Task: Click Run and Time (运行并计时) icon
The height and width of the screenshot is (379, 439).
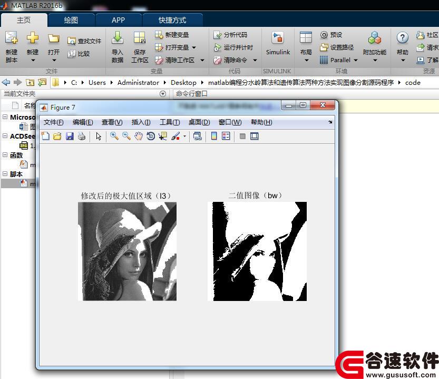Action: point(217,47)
